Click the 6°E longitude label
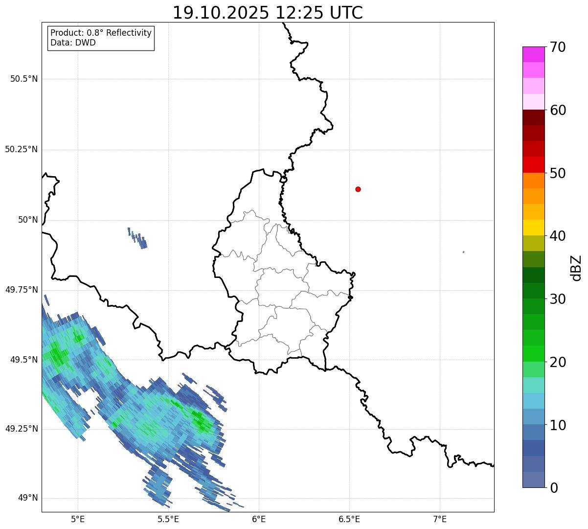This screenshot has height=529, width=588. pyautogui.click(x=259, y=519)
